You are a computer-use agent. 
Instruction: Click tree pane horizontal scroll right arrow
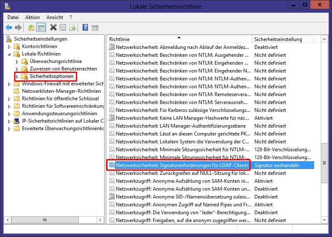coord(100,220)
